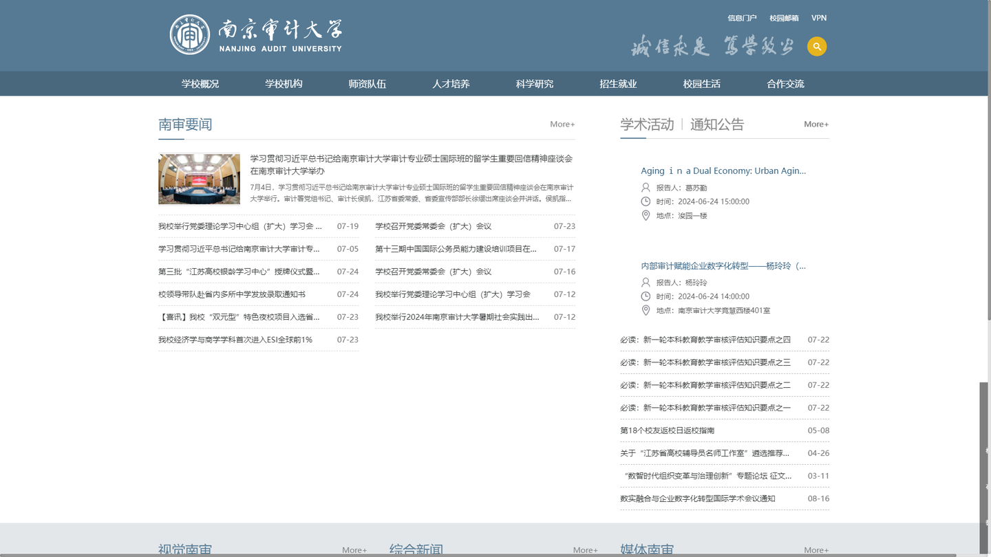
Task: Click text 地点：浚园一楼
Action: click(x=681, y=216)
